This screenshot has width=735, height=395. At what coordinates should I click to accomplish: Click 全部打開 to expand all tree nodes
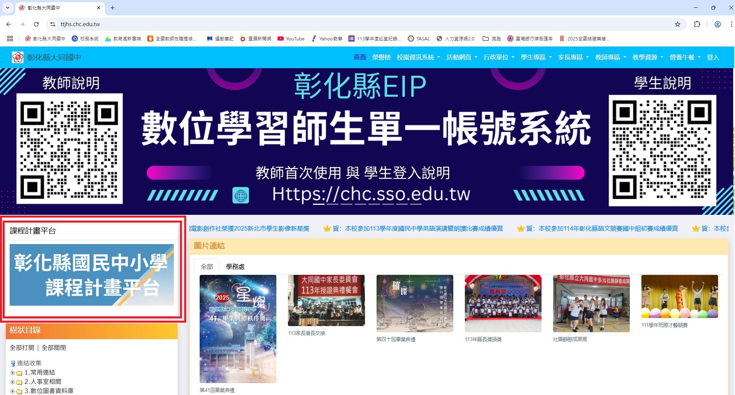tap(22, 348)
